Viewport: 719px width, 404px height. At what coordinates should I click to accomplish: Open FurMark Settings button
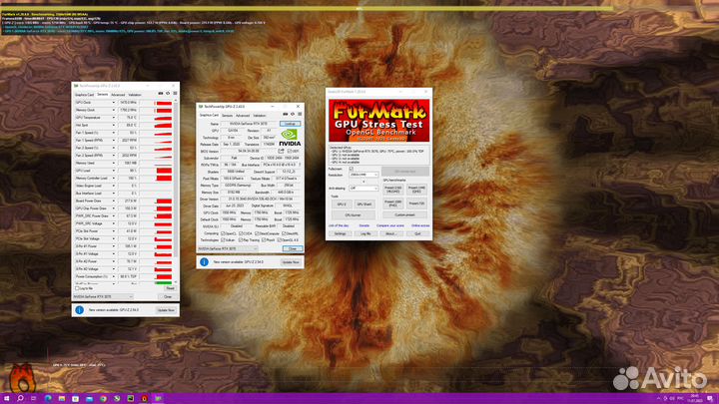(x=340, y=233)
